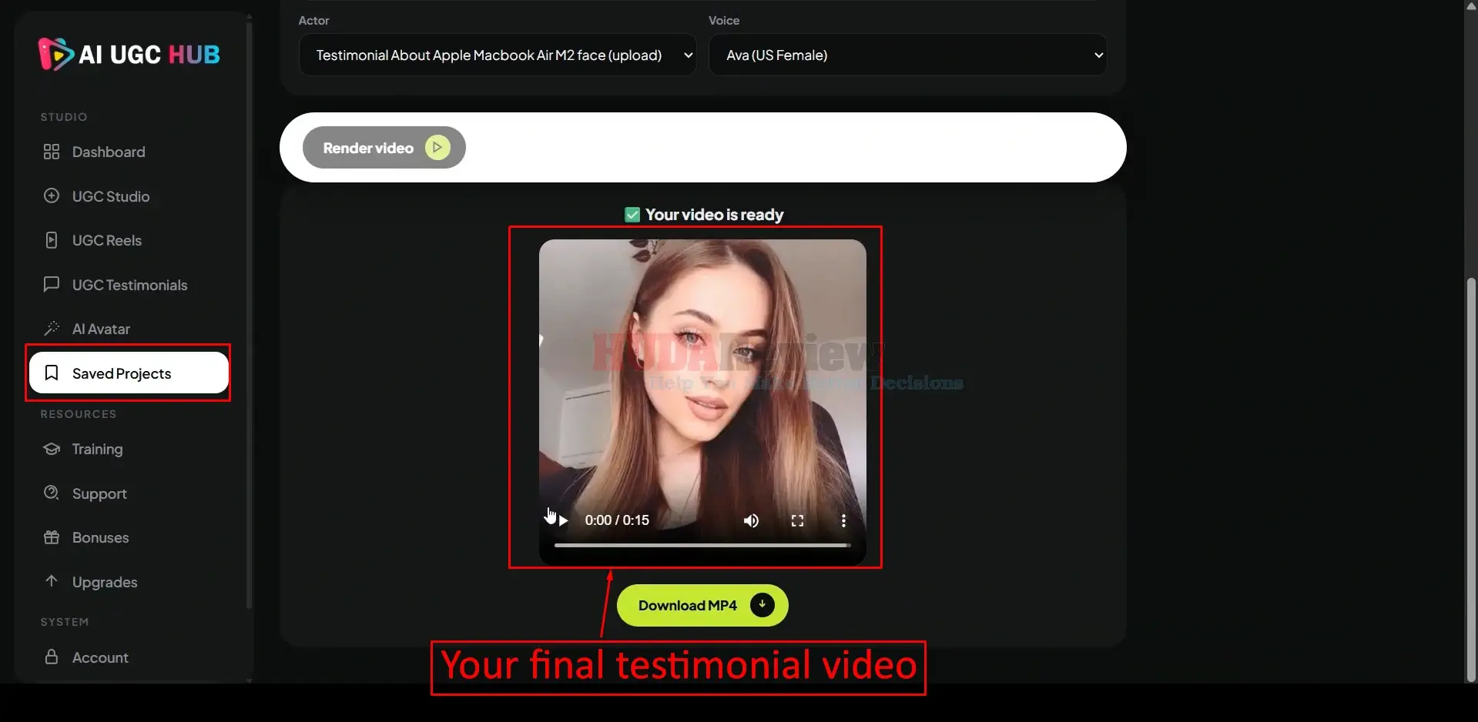1478x722 pixels.
Task: Open the video player more options menu
Action: [843, 520]
